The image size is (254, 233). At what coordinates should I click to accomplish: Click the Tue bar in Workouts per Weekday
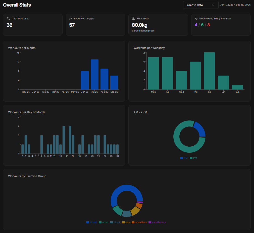(167, 73)
